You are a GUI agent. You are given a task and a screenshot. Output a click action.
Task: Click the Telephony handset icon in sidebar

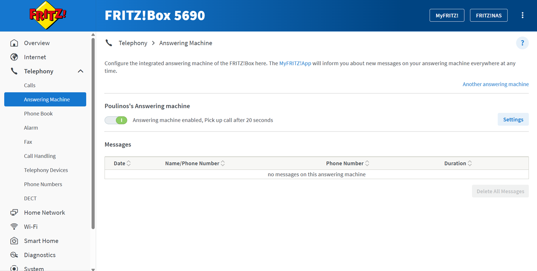point(14,71)
